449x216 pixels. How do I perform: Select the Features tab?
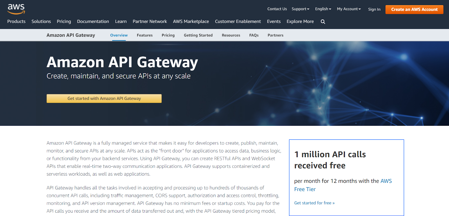[145, 35]
